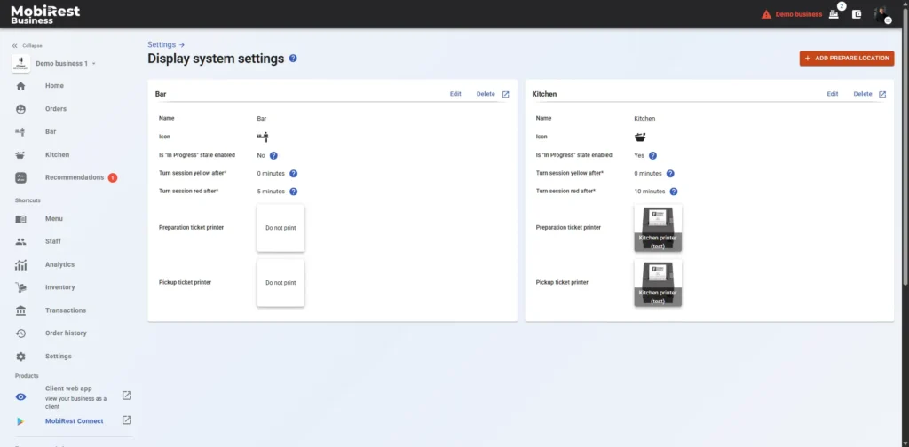Open the Recommendations menu item
909x447 pixels.
coord(75,177)
